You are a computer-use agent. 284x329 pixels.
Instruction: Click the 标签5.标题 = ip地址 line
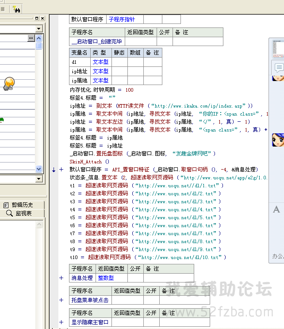tap(96, 146)
